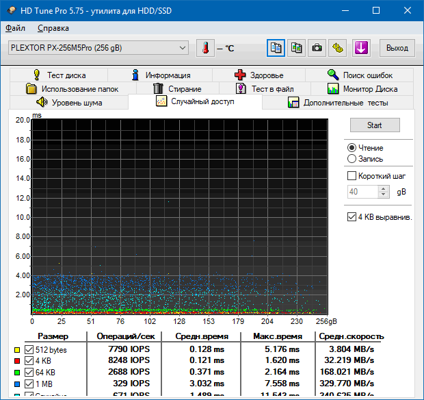
Task: Click the camera save screenshot icon
Action: tap(317, 48)
